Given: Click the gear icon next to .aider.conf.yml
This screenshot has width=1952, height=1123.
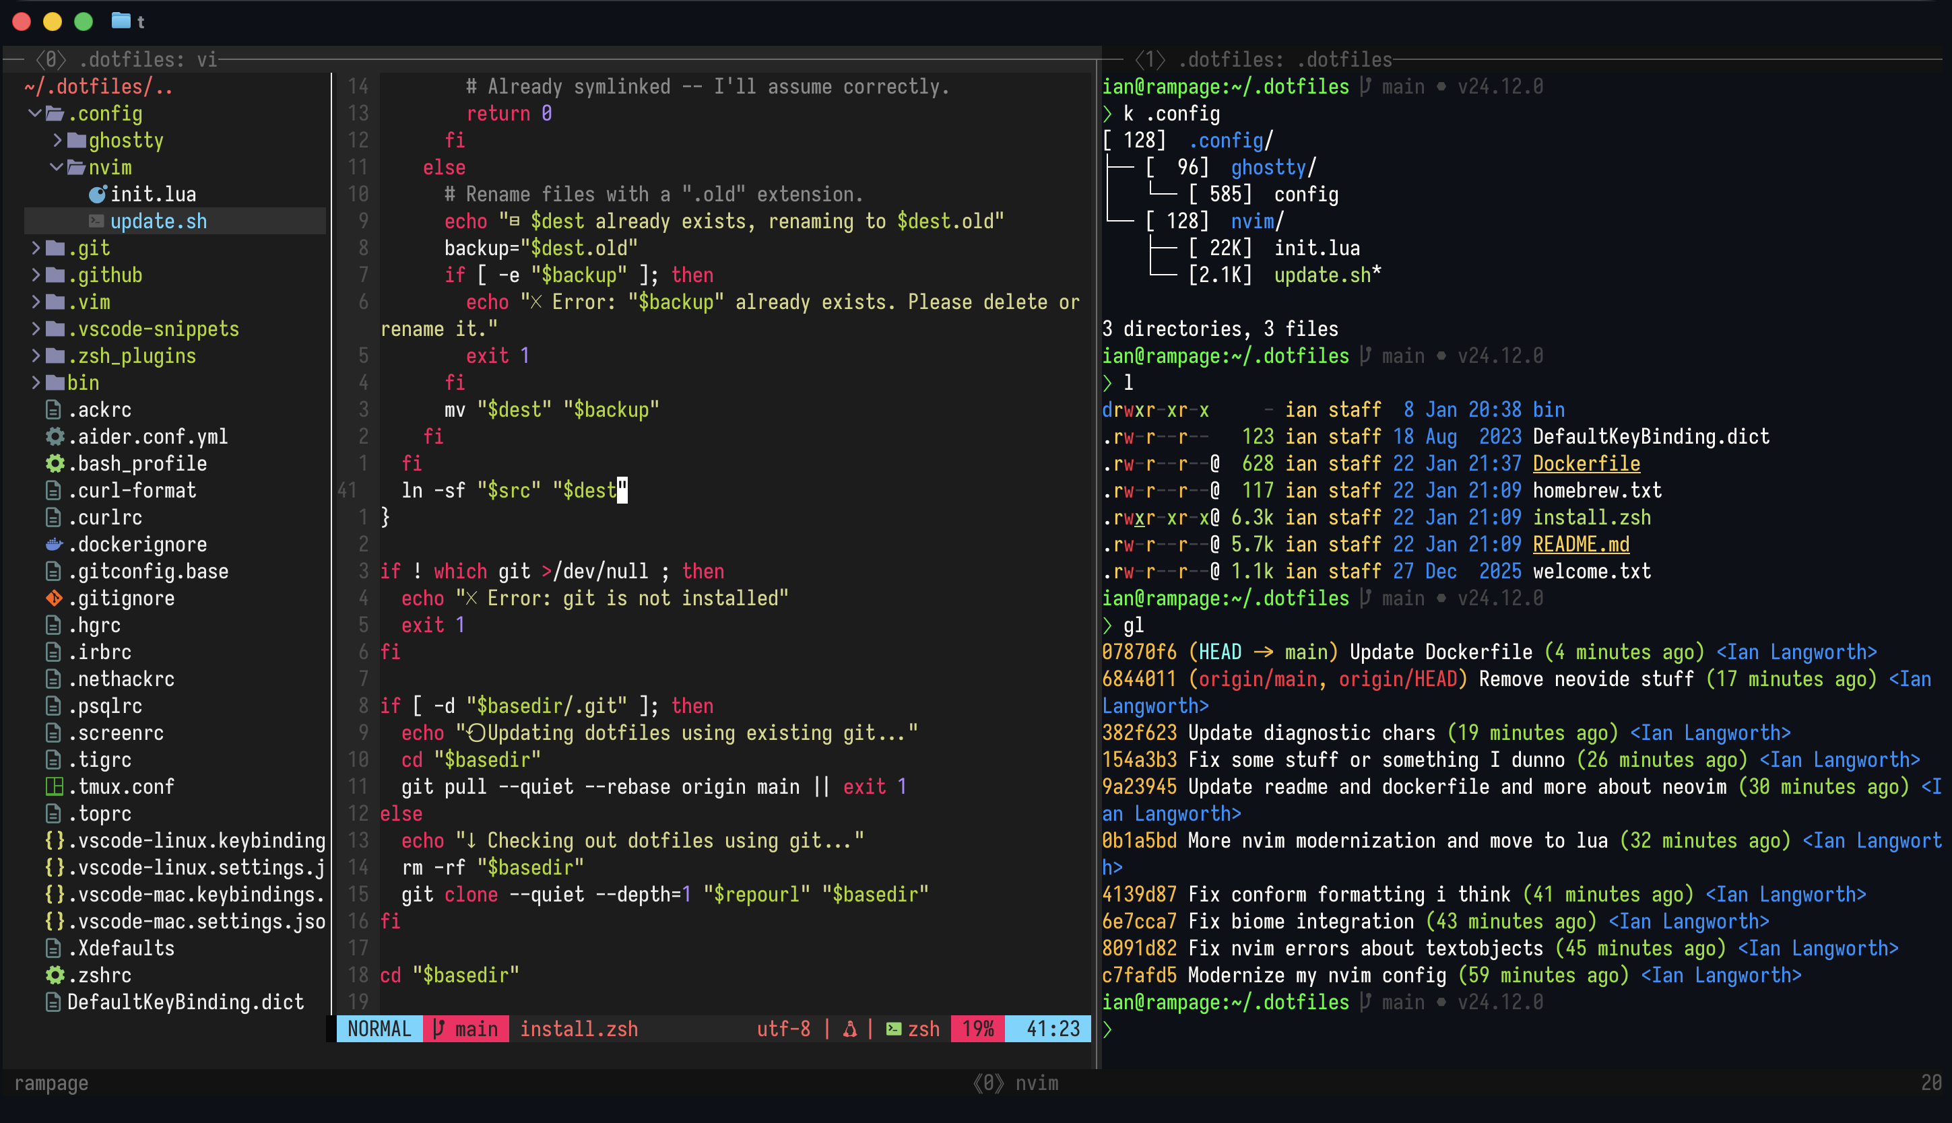Looking at the screenshot, I should (54, 436).
